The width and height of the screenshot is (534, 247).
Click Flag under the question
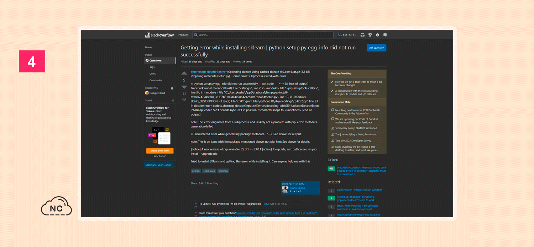pyautogui.click(x=216, y=183)
